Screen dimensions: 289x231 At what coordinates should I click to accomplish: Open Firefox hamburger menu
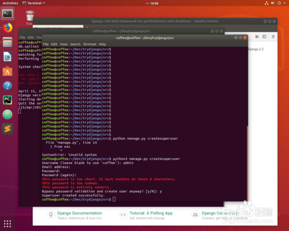(x=273, y=36)
